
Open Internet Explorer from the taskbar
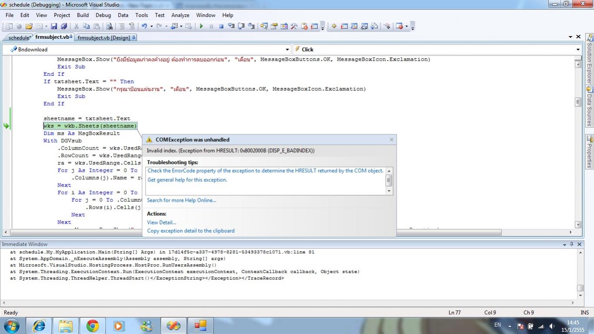pyautogui.click(x=39, y=326)
